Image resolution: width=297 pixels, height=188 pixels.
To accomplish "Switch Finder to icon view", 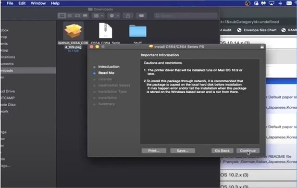I will point(62,16).
